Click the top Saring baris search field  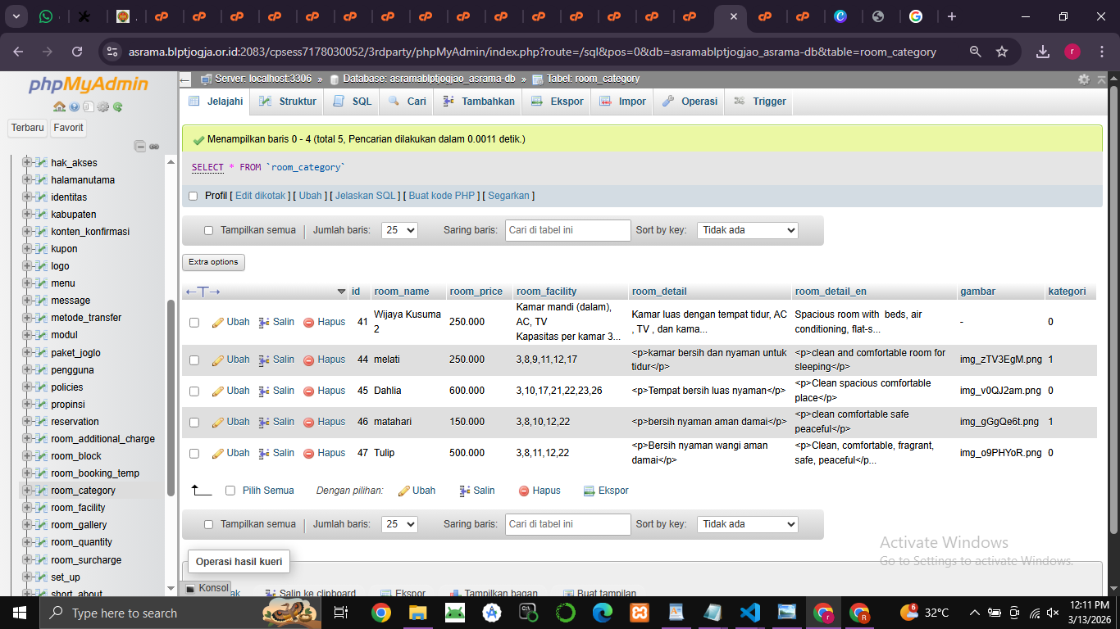tap(567, 230)
